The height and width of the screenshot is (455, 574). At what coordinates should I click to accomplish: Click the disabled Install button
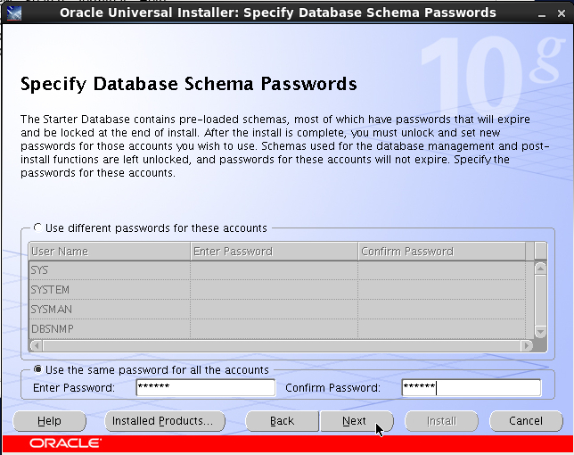(x=441, y=421)
